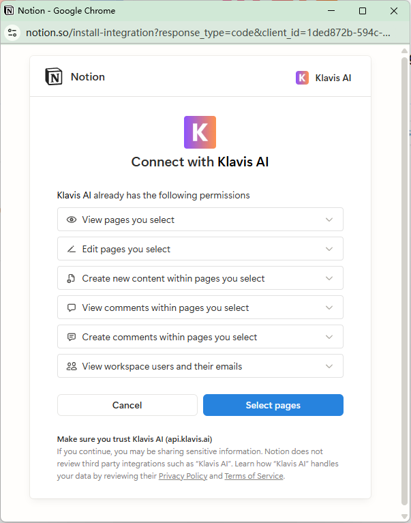Click the Notion logo icon in header

tap(53, 77)
